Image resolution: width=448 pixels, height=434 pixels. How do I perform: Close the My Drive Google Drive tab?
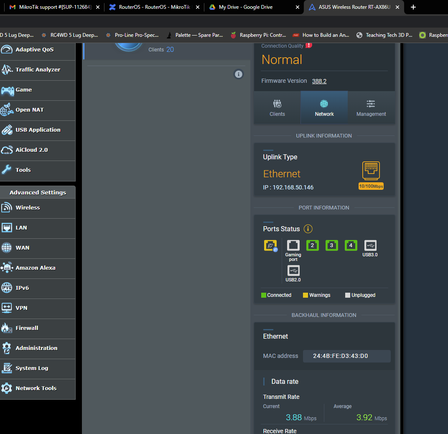298,7
